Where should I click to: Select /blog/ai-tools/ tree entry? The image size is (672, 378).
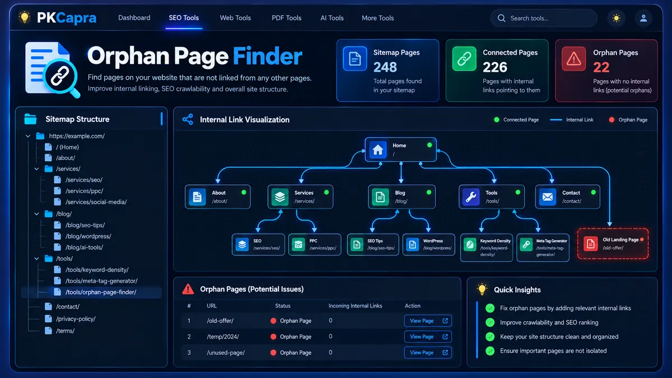coord(84,248)
